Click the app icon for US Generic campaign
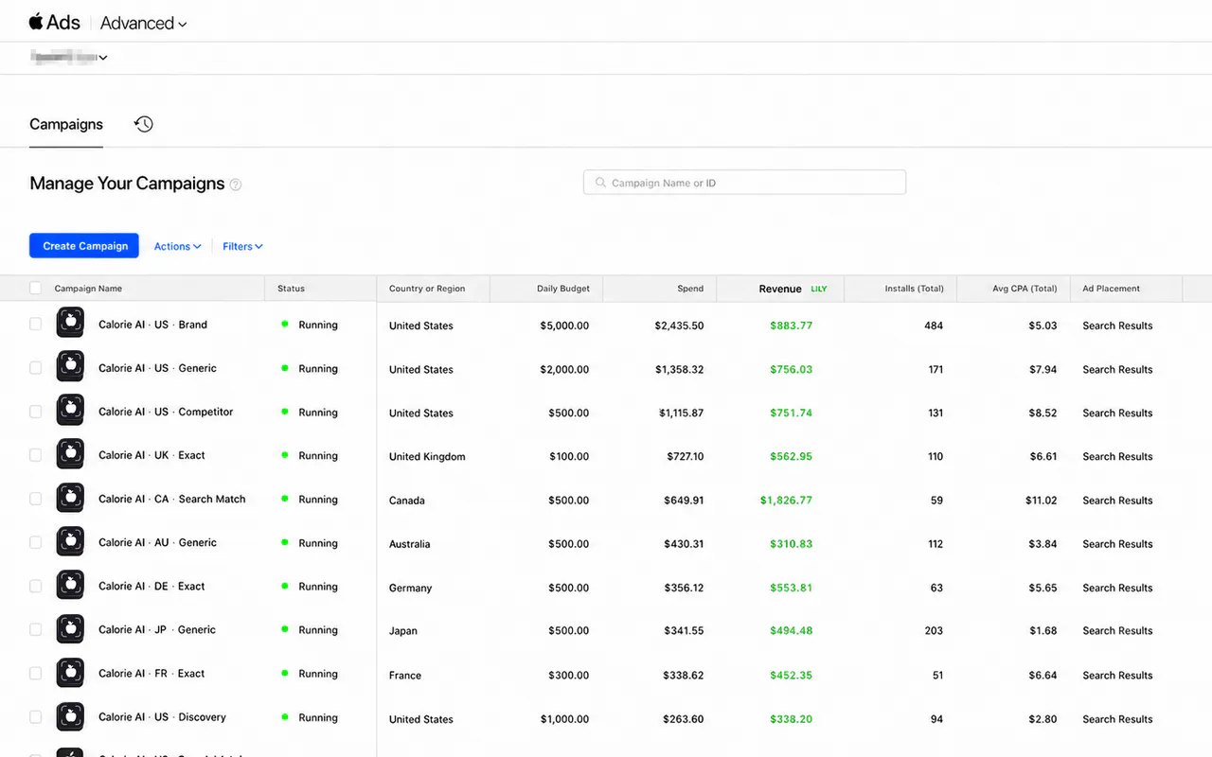This screenshot has width=1212, height=757. 70,367
